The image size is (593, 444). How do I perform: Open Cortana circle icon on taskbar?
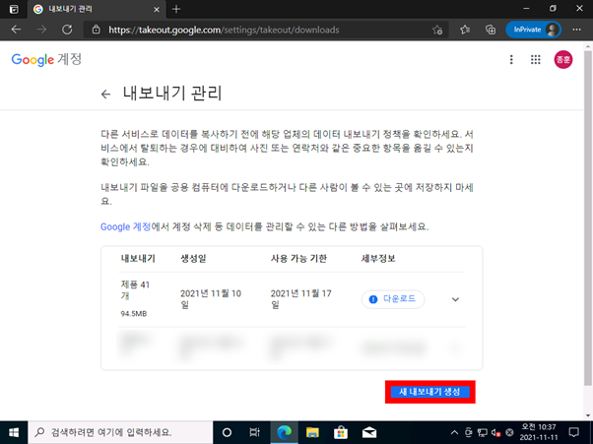coord(227,432)
